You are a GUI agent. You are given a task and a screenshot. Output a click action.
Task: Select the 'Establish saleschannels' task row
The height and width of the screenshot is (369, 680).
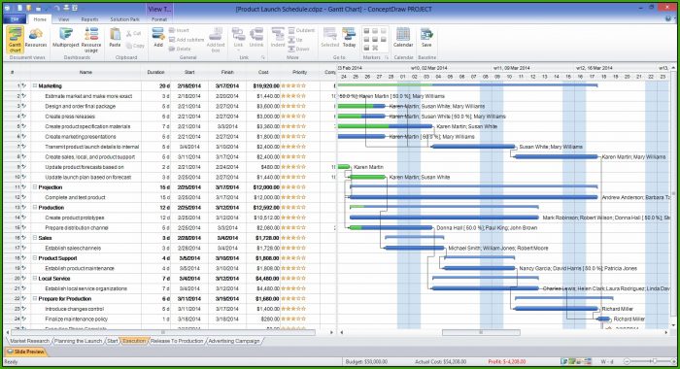(169, 248)
